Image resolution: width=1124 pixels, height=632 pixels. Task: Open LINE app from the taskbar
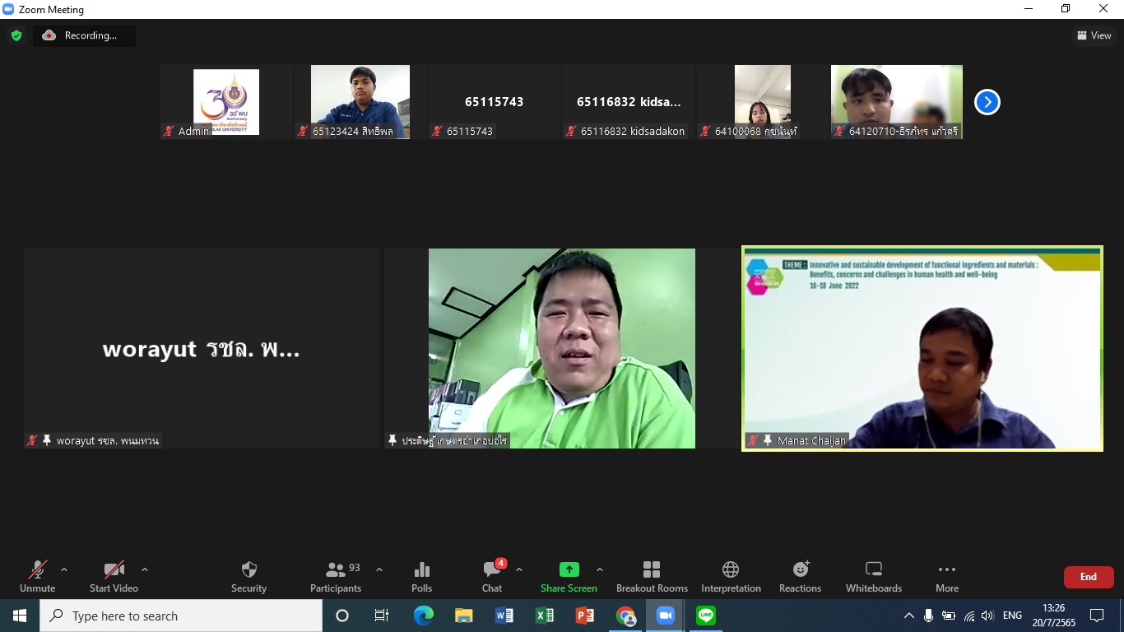coord(705,616)
